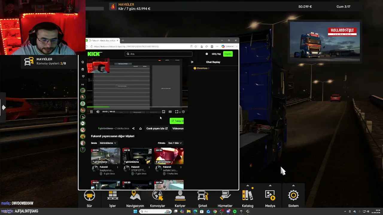Click the browser address bar URL

[126, 47]
